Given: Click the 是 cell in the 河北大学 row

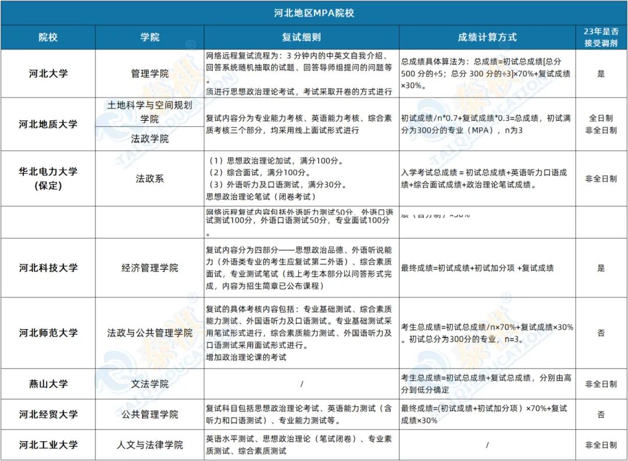Looking at the screenshot, I should [x=601, y=73].
